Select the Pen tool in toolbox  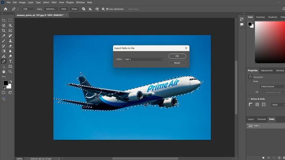[3, 61]
